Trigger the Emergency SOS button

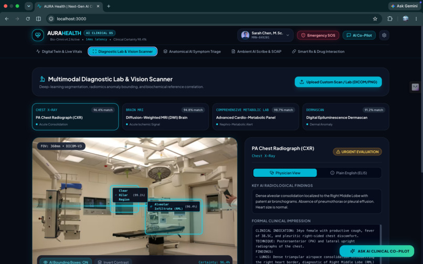(x=318, y=35)
